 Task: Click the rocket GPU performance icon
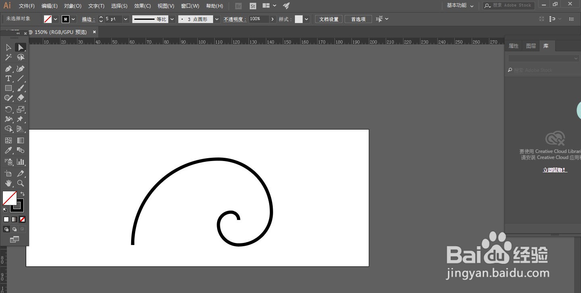tap(286, 6)
